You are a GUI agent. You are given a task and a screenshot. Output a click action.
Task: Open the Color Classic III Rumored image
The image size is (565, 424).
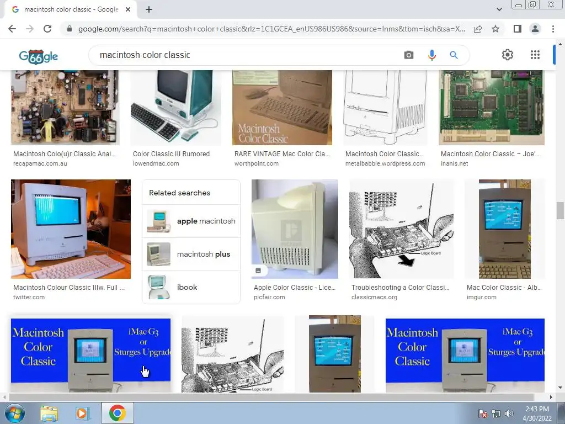(176, 108)
